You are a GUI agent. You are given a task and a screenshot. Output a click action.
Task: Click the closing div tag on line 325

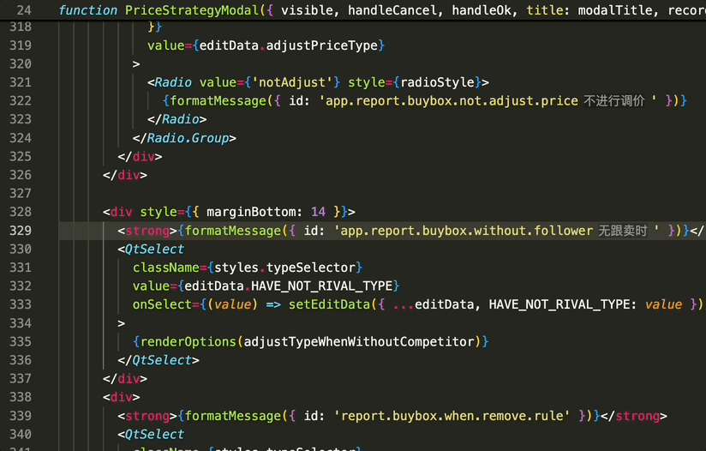click(140, 156)
